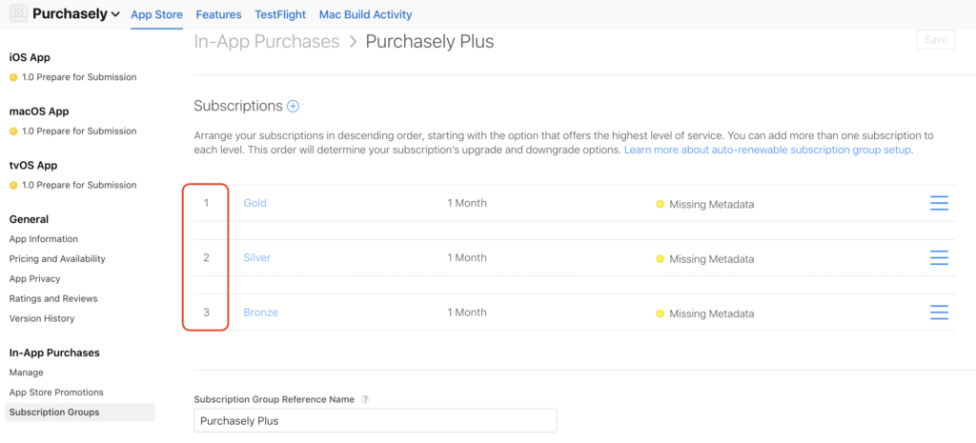Image resolution: width=976 pixels, height=443 pixels.
Task: Click the Gold row status dot
Action: pyautogui.click(x=661, y=204)
